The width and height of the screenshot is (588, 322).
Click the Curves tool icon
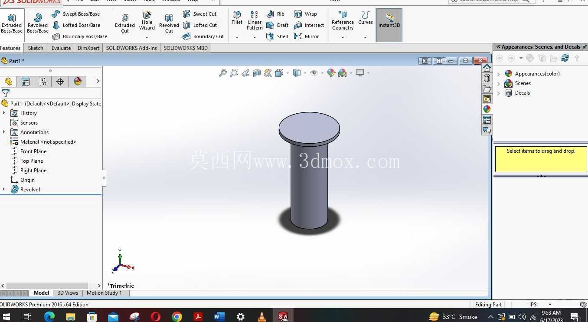coord(366,18)
